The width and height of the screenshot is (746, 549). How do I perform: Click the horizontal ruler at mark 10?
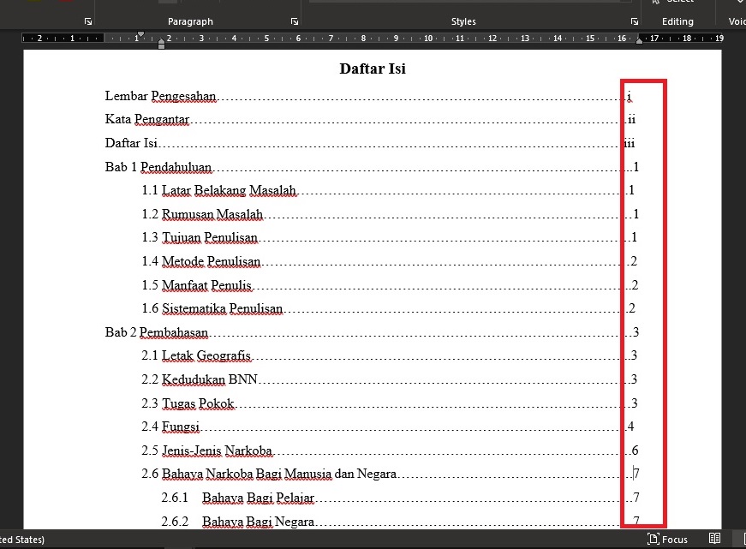click(x=428, y=38)
